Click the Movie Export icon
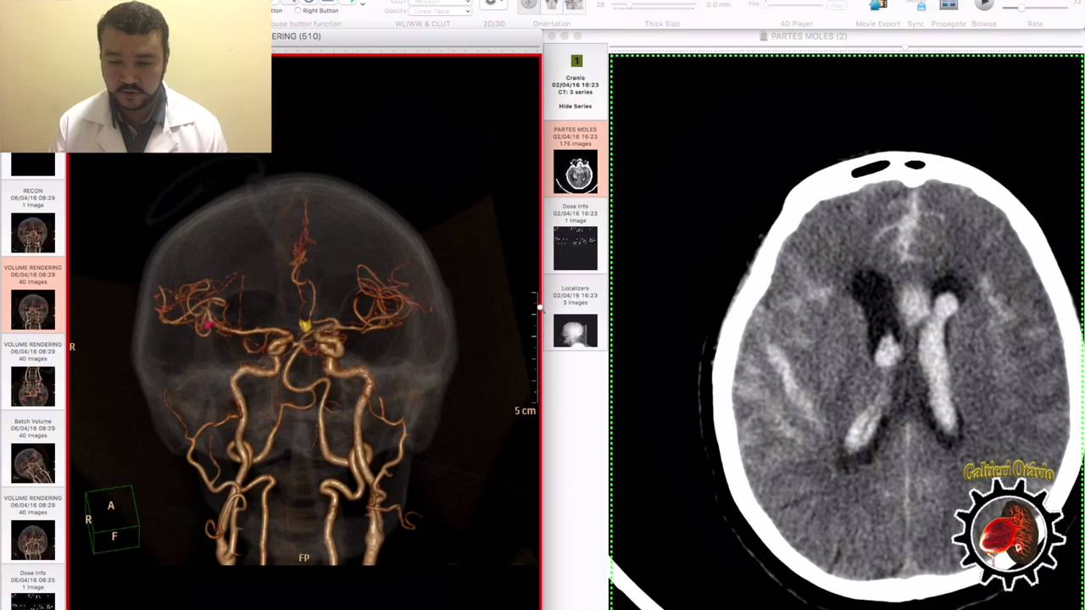Image resolution: width=1085 pixels, height=610 pixels. pyautogui.click(x=878, y=5)
